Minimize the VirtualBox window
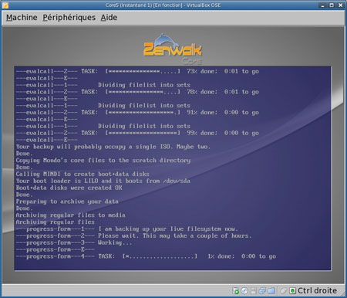The height and width of the screenshot is (298, 347). click(323, 5)
